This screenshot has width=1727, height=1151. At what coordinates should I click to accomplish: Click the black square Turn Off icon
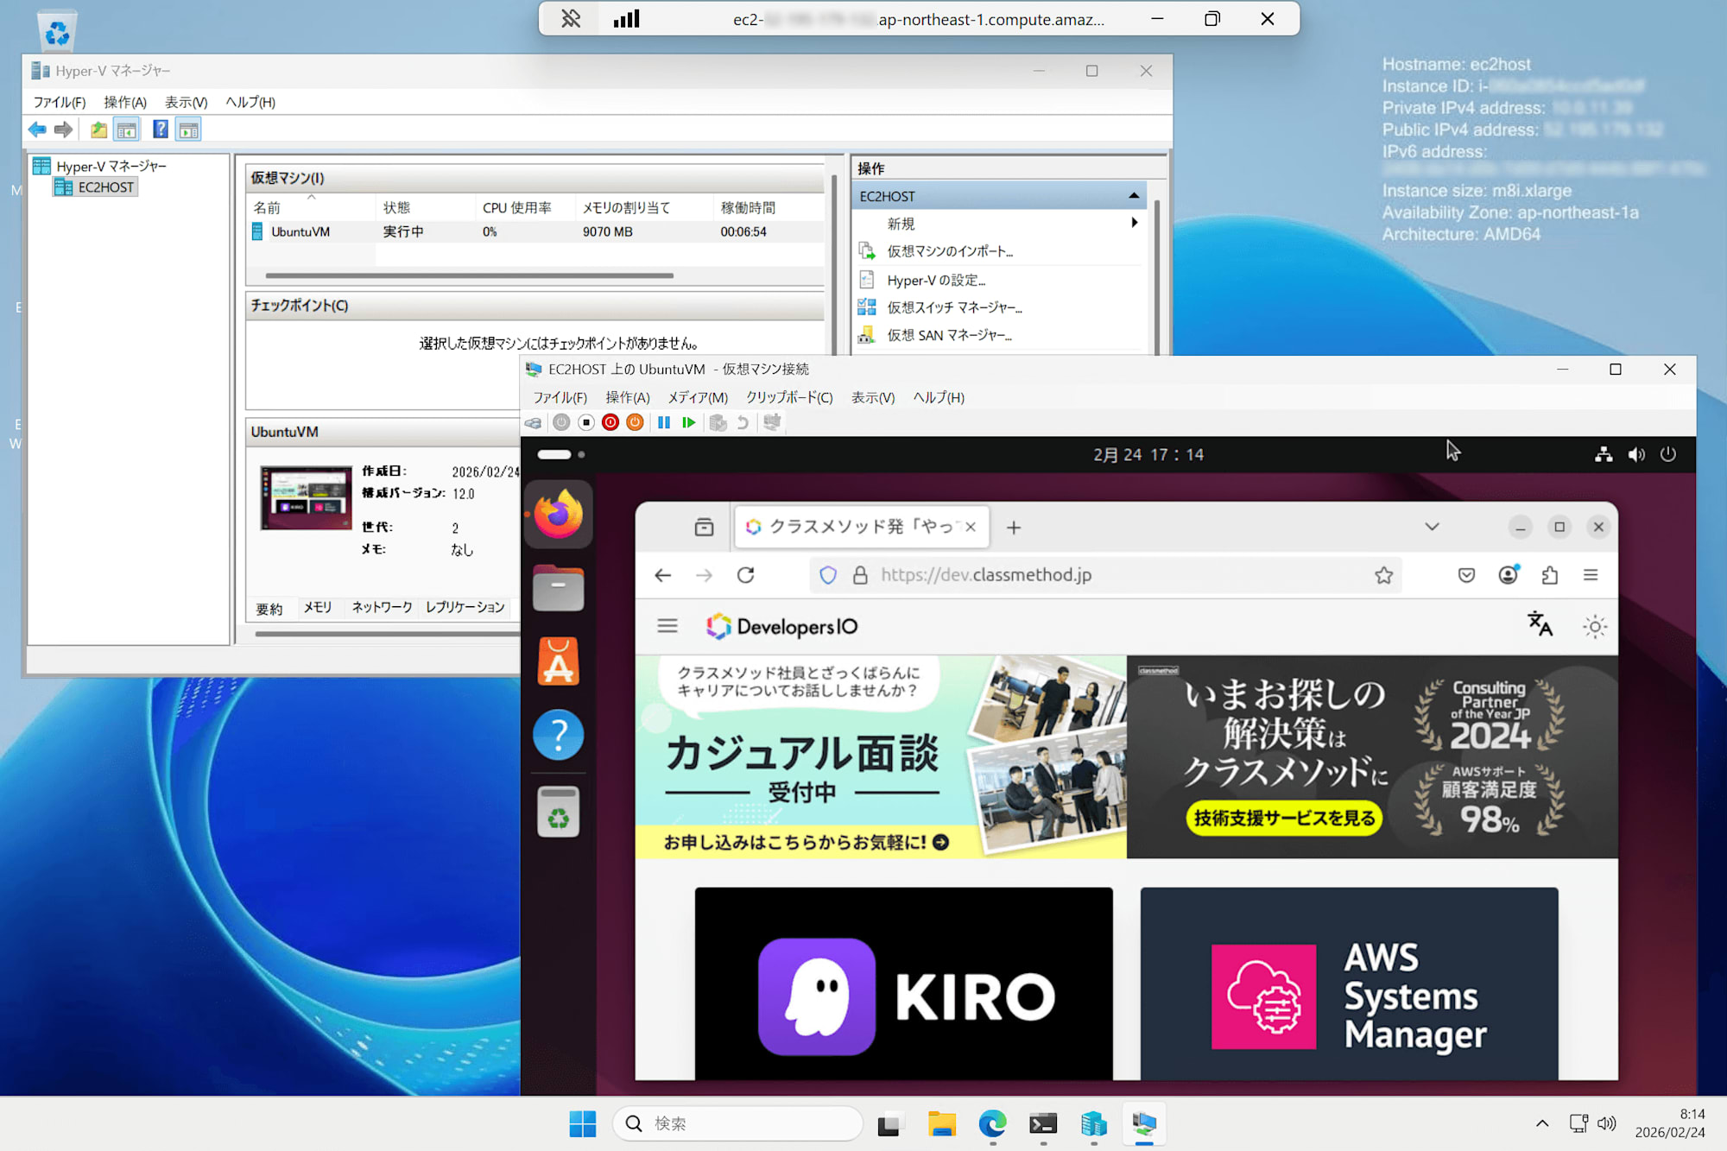tap(586, 422)
